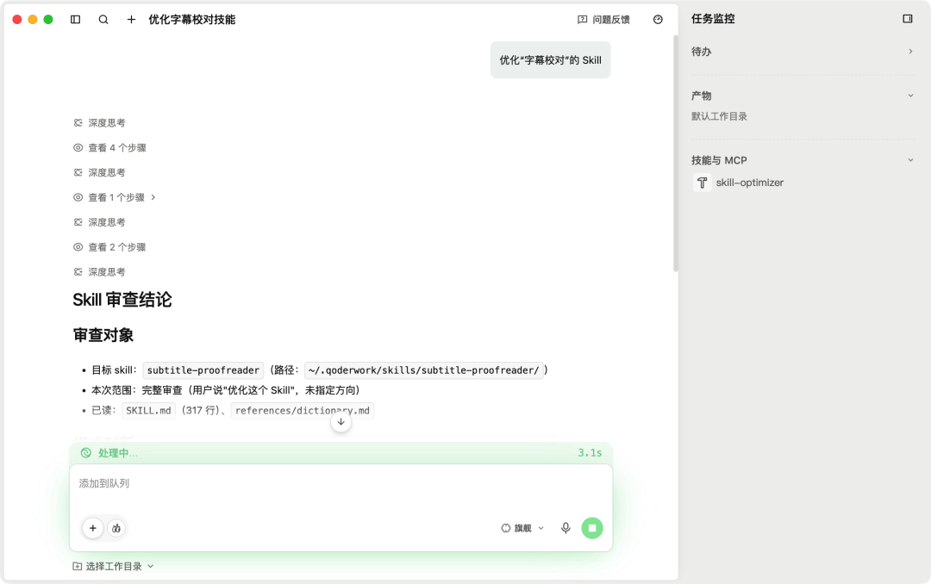Click the SKILL.md code label
This screenshot has width=931, height=584.
tap(148, 411)
